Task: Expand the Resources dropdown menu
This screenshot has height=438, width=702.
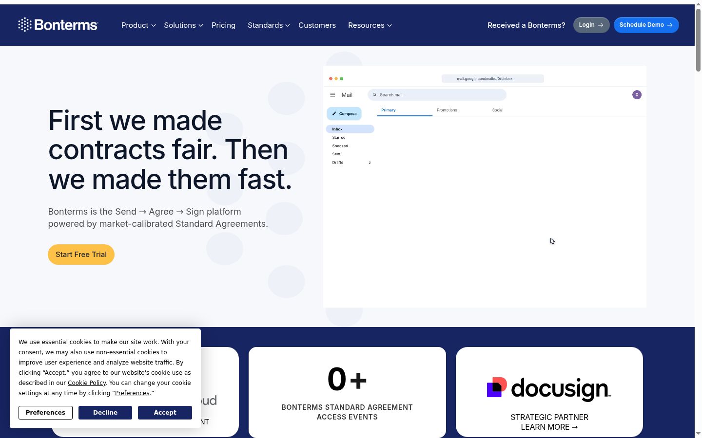Action: click(370, 25)
